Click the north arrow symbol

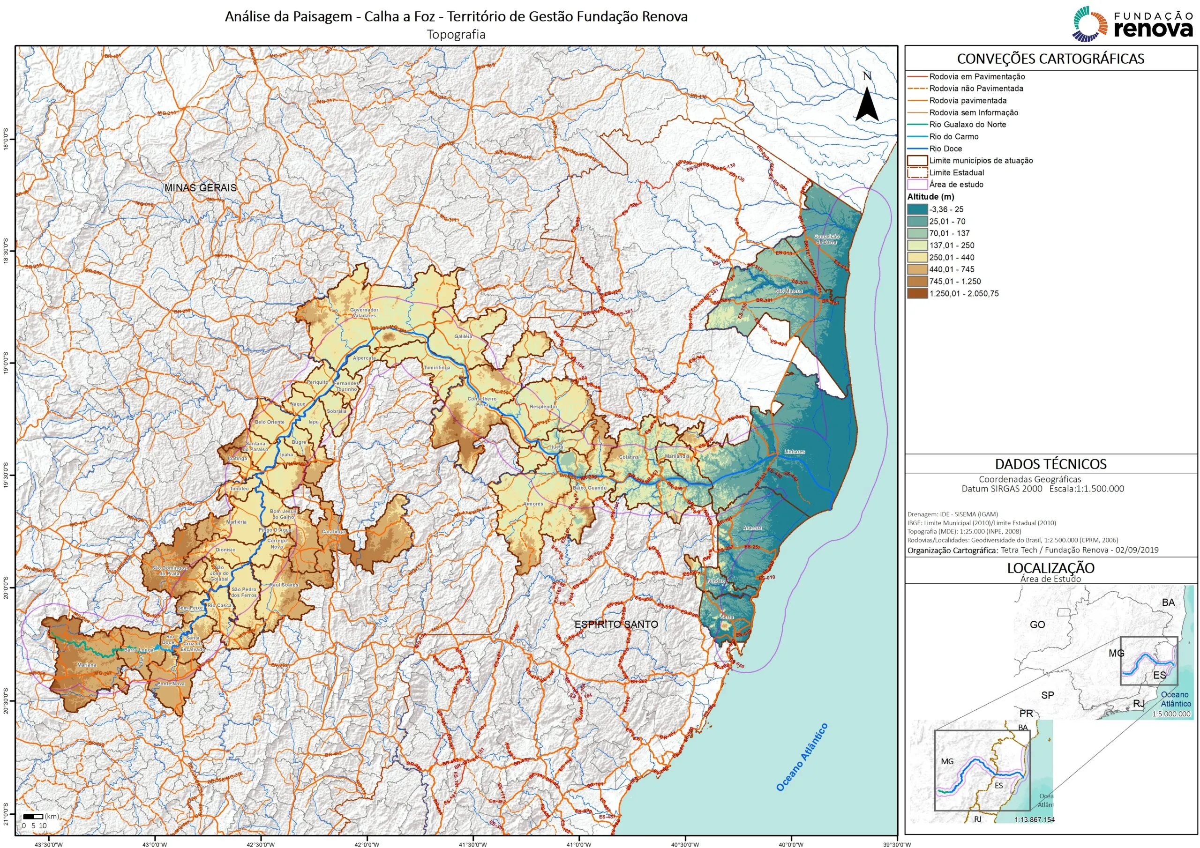coord(867,103)
